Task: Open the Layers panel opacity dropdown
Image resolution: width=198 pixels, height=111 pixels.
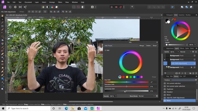Action: click(x=178, y=52)
